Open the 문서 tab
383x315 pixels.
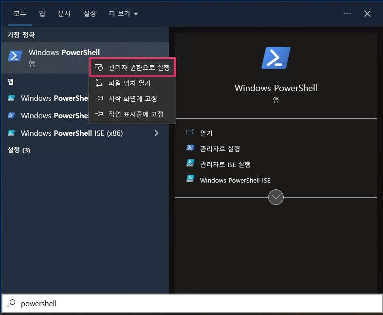64,14
